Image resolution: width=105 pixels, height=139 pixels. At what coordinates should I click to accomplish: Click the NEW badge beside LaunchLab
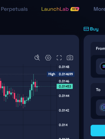pyautogui.click(x=75, y=9)
